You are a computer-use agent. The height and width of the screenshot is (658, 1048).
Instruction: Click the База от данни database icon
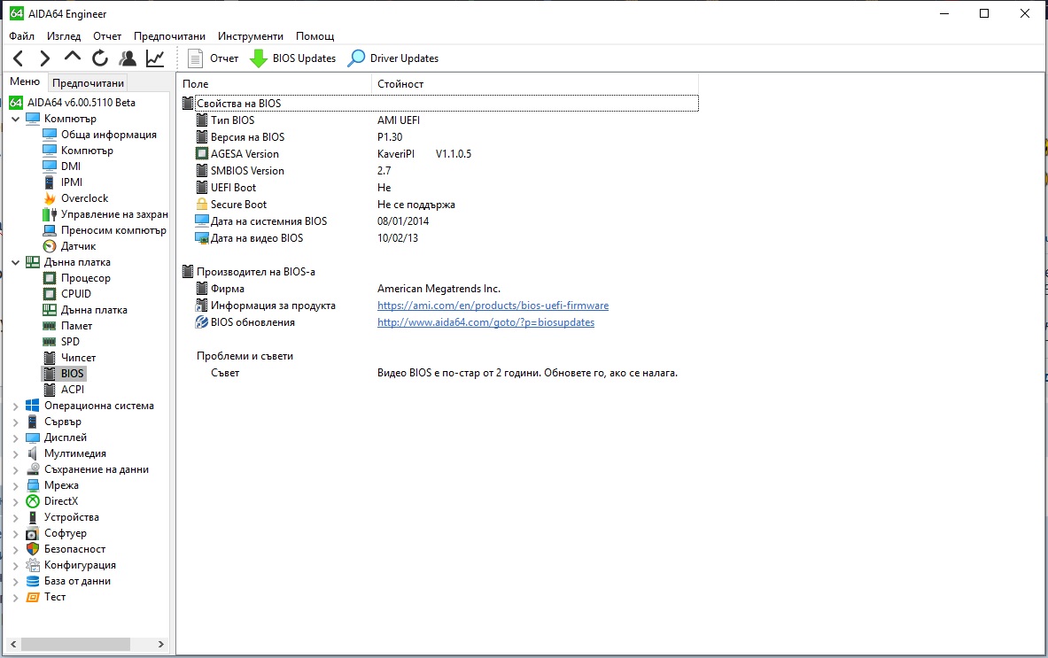click(32, 581)
